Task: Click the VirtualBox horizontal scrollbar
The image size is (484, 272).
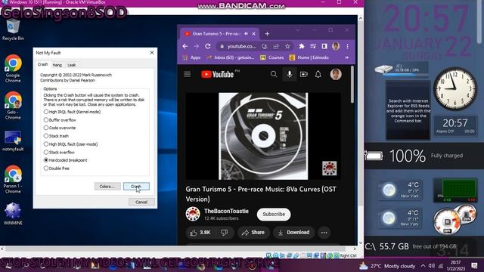Action: [x=178, y=249]
